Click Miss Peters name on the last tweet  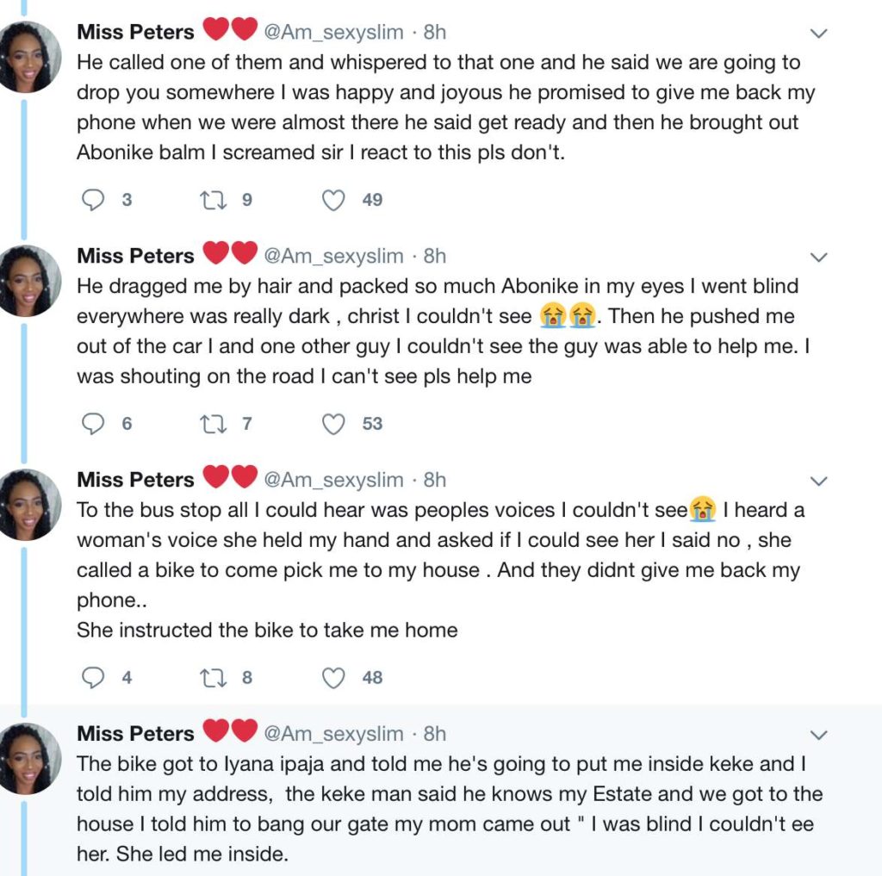coord(136,733)
